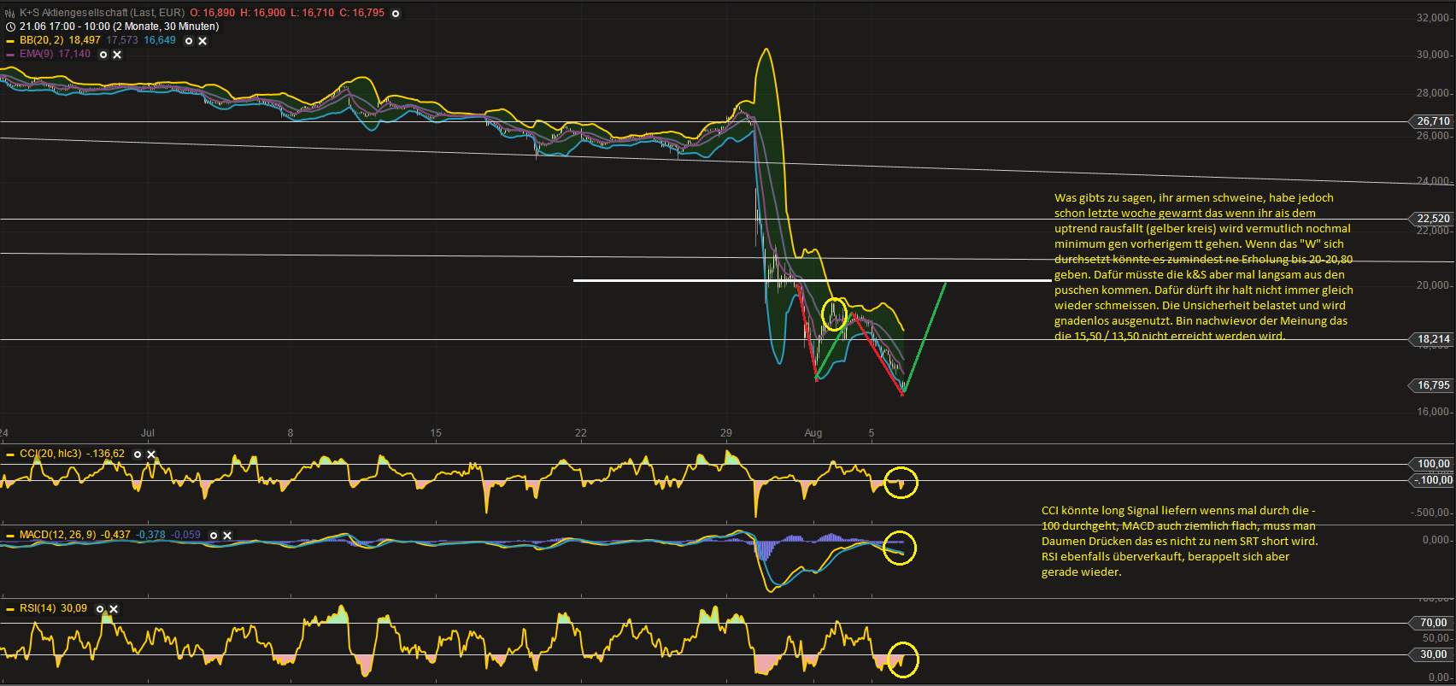Click date 22 on the time axis
1456x686 pixels.
click(x=581, y=433)
